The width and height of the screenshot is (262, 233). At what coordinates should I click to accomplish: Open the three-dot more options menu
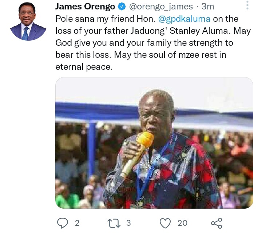coord(247,5)
